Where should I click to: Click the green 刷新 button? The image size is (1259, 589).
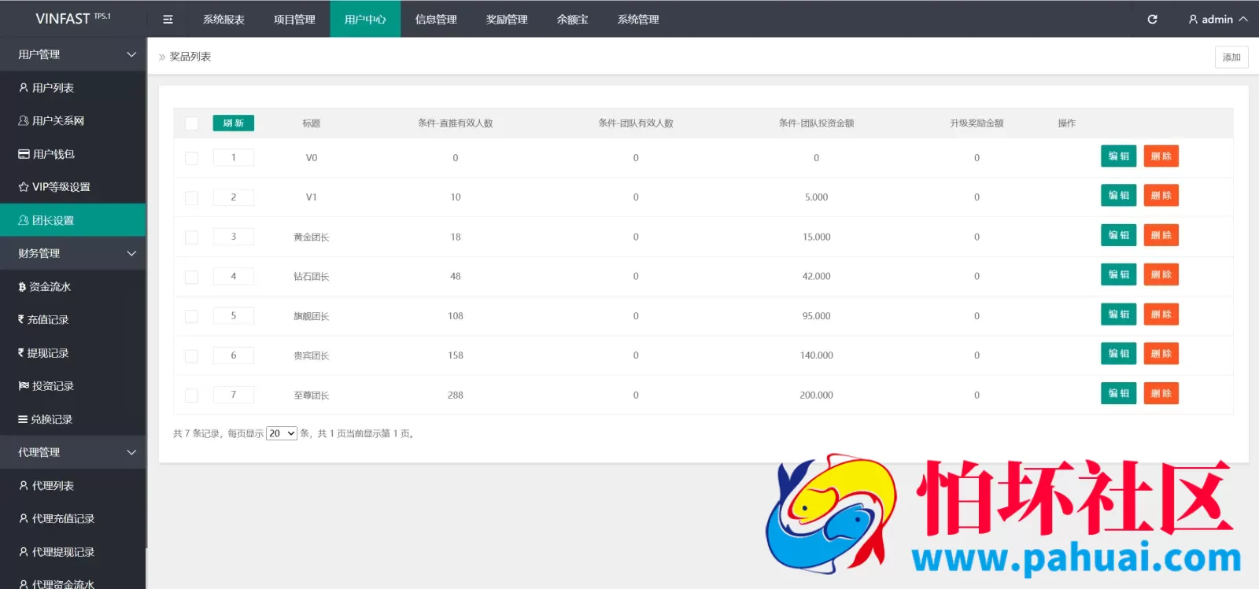pyautogui.click(x=234, y=123)
